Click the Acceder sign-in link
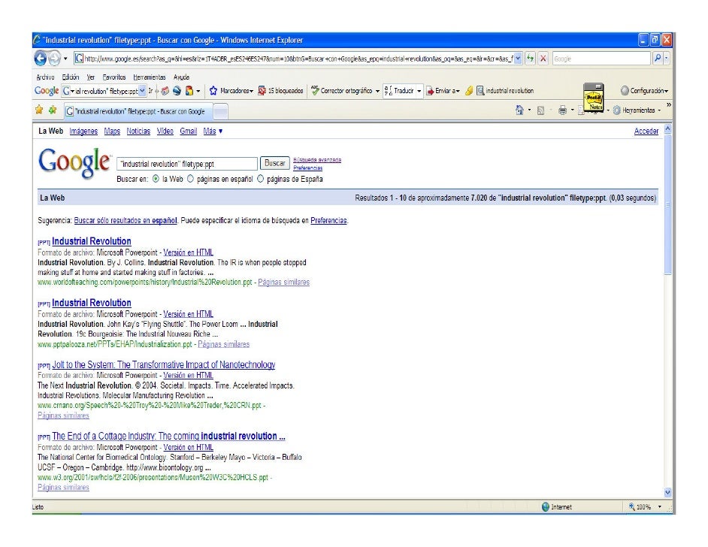Image resolution: width=708 pixels, height=547 pixels. (646, 131)
